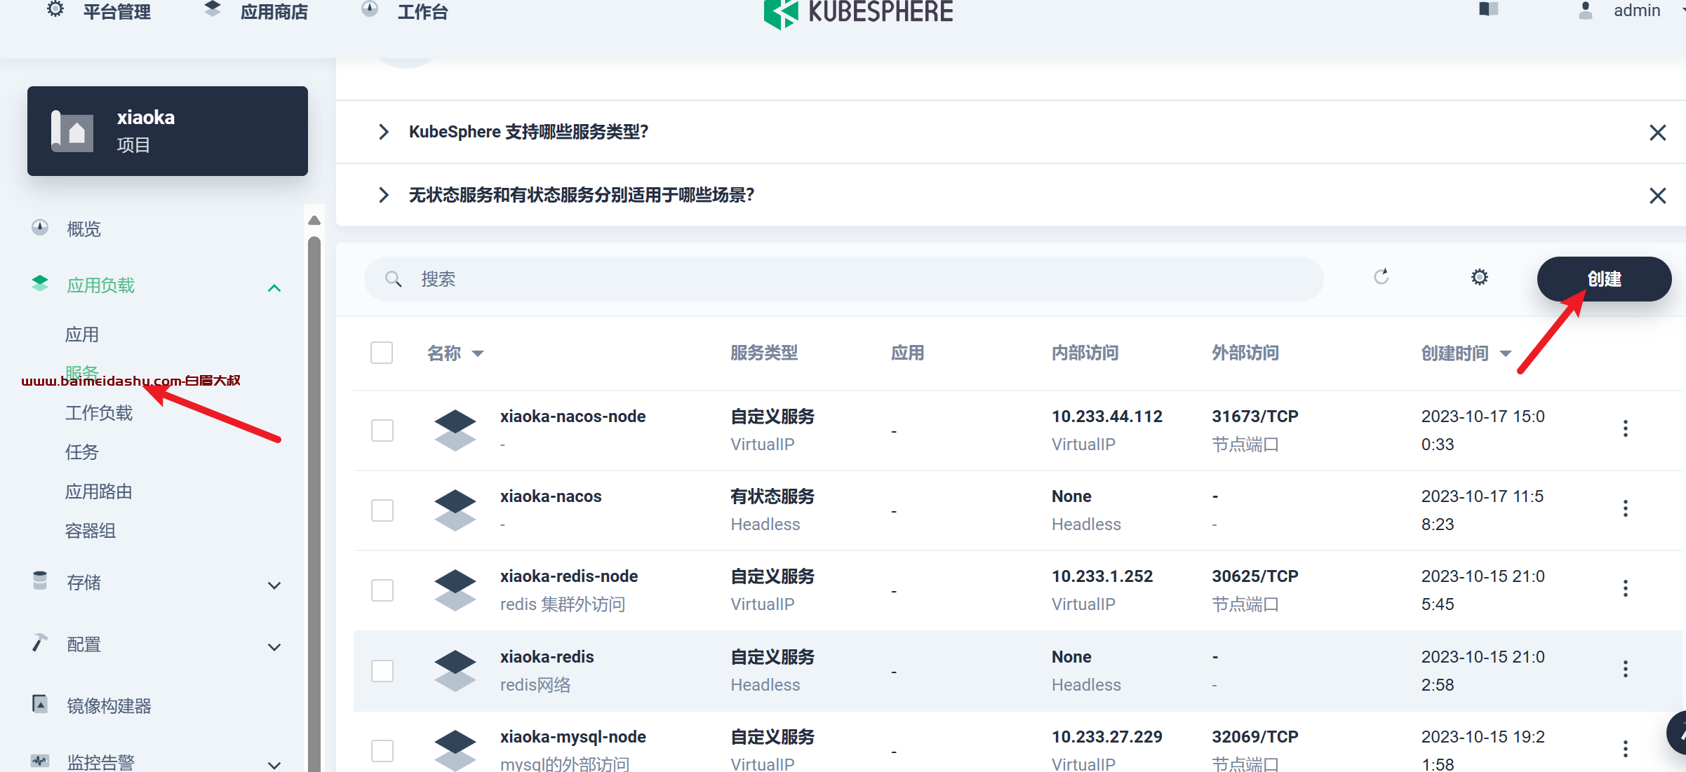Open the xiaoka-mysql-node service link
1686x772 pixels.
[x=573, y=737]
